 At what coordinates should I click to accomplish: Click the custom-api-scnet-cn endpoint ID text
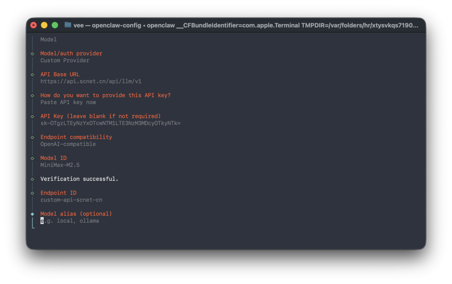71,200
